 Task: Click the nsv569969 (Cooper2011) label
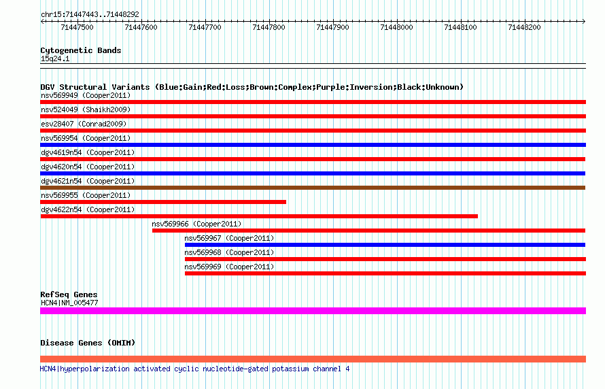229,267
